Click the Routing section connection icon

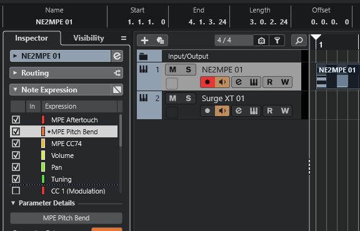click(x=117, y=73)
